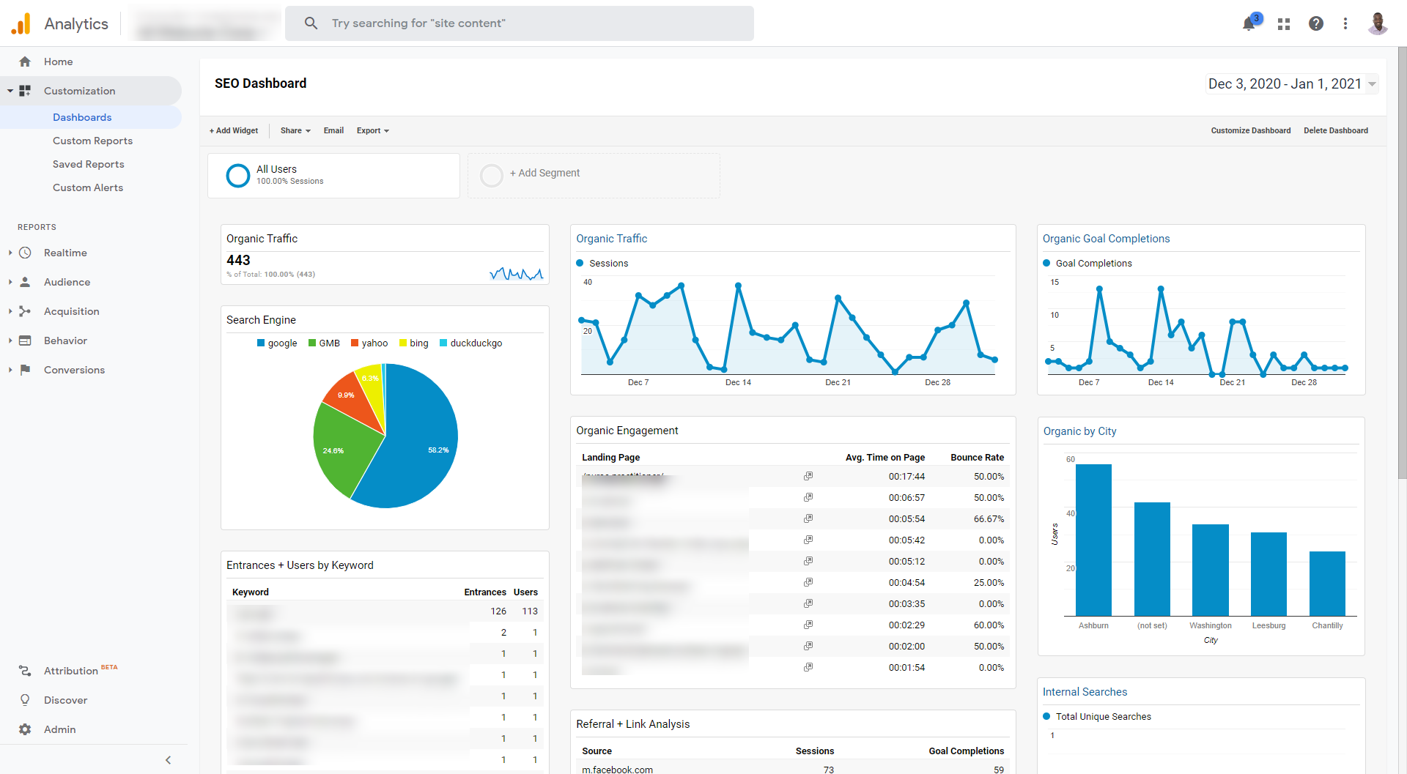This screenshot has width=1407, height=774.
Task: Open landing page link icon for 00:17:44 row
Action: (x=808, y=476)
